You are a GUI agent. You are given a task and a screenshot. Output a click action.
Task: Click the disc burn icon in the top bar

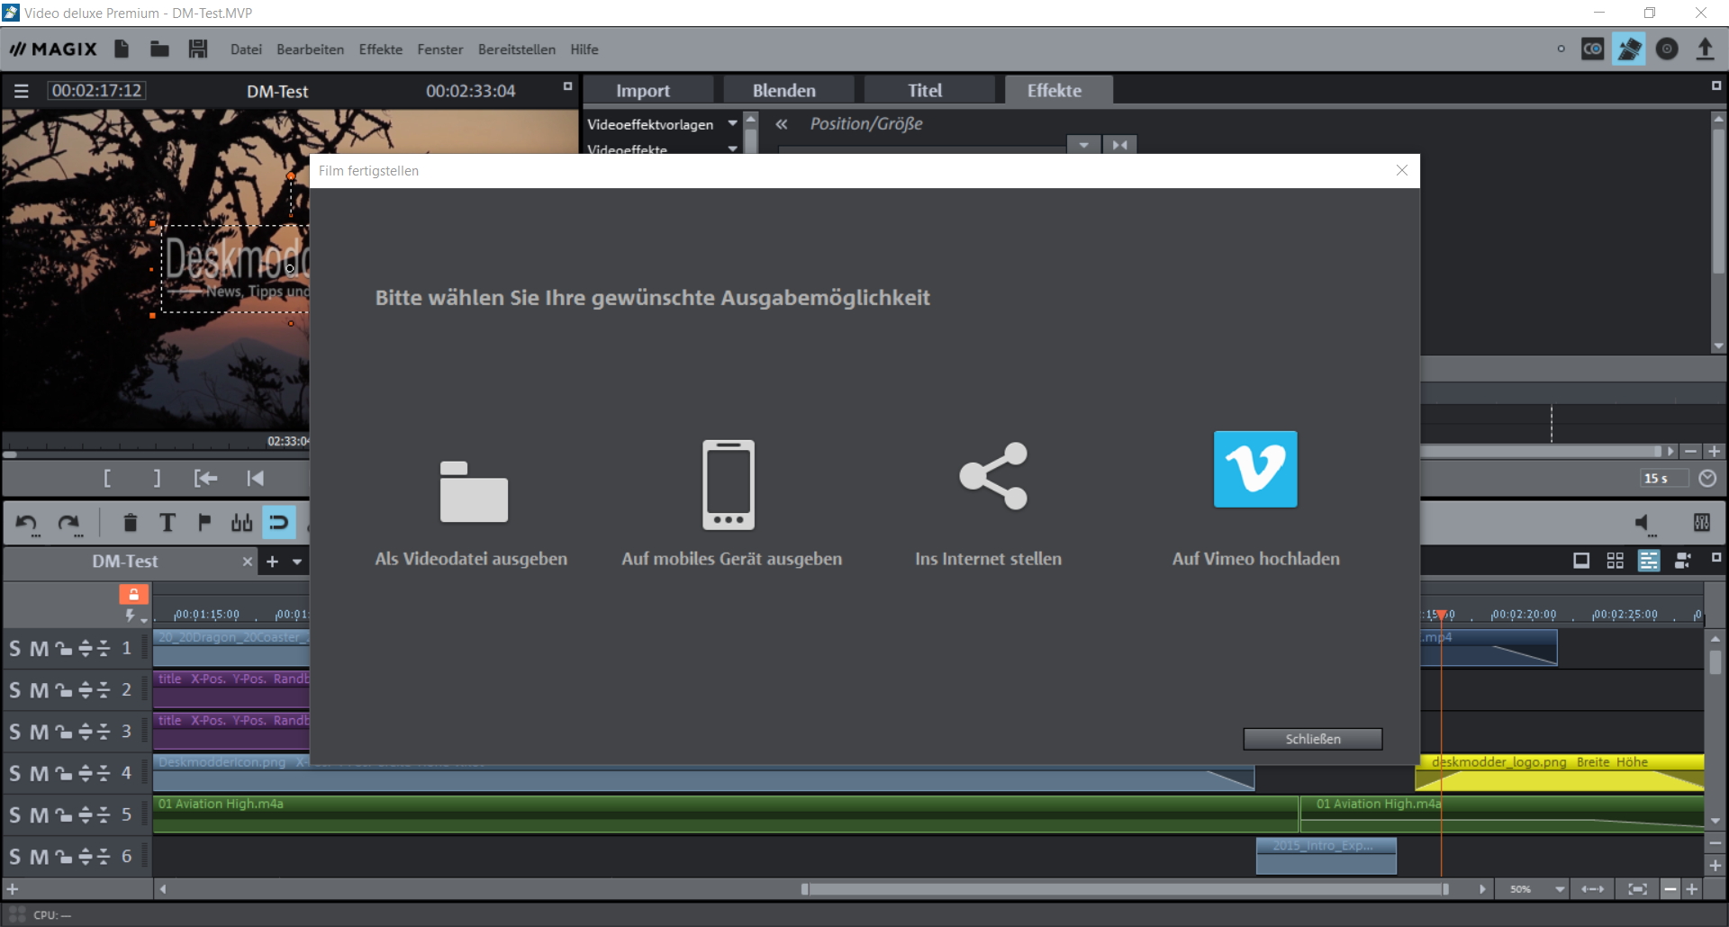coord(1667,49)
